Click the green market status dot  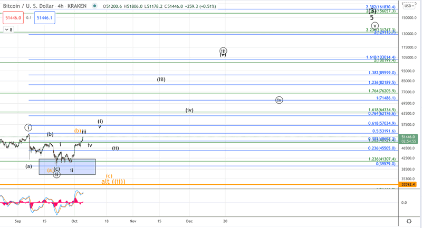pos(94,7)
